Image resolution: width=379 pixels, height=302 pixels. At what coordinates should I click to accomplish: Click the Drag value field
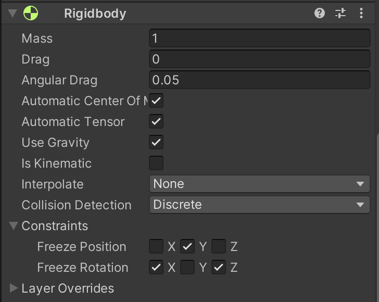(260, 59)
